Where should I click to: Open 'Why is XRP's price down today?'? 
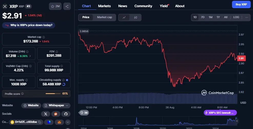coord(28,25)
